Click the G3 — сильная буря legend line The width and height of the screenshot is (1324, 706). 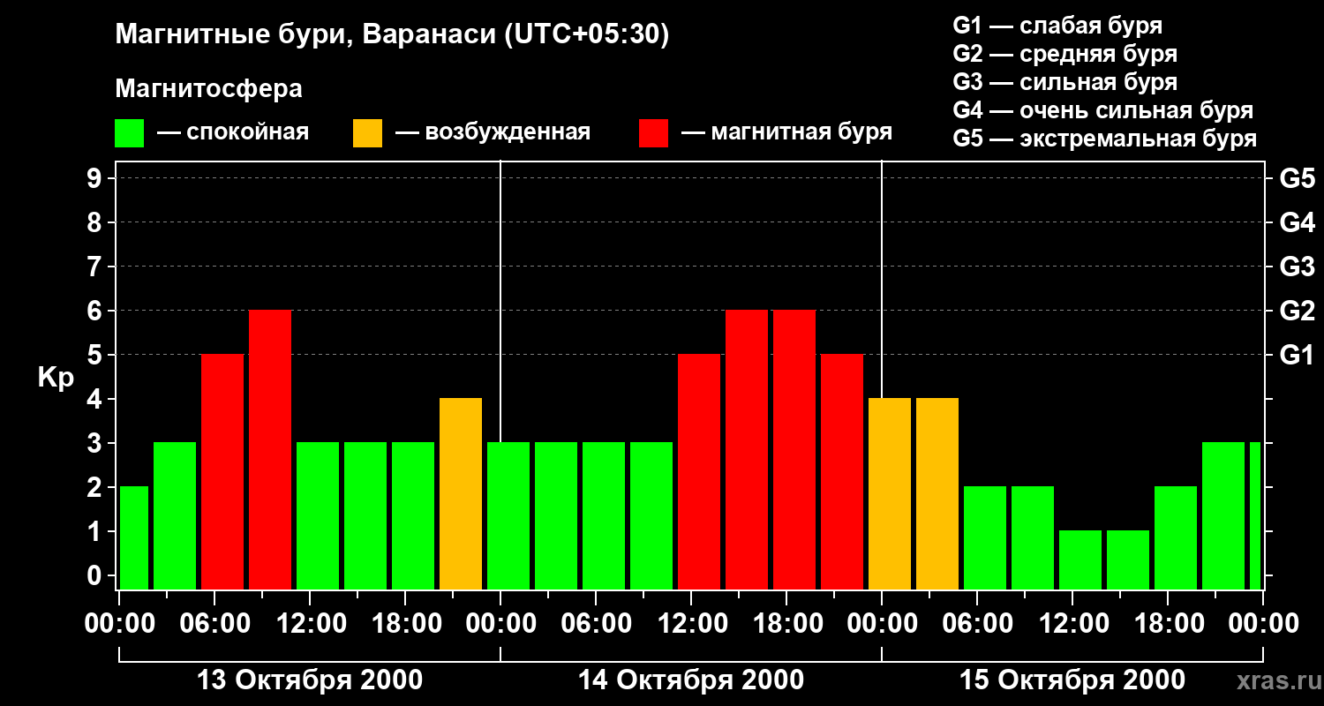[1065, 82]
